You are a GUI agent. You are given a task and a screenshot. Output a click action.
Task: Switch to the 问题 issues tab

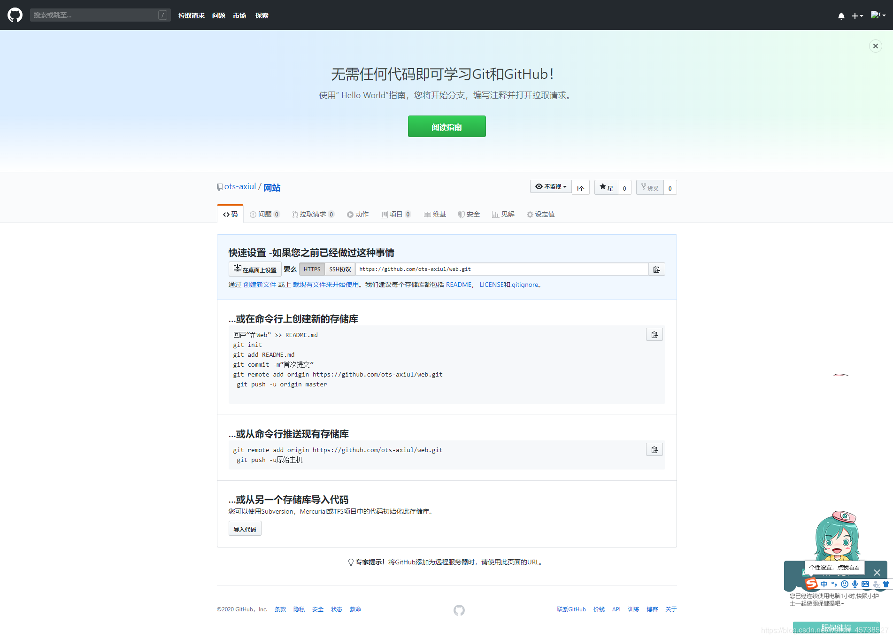(x=265, y=214)
